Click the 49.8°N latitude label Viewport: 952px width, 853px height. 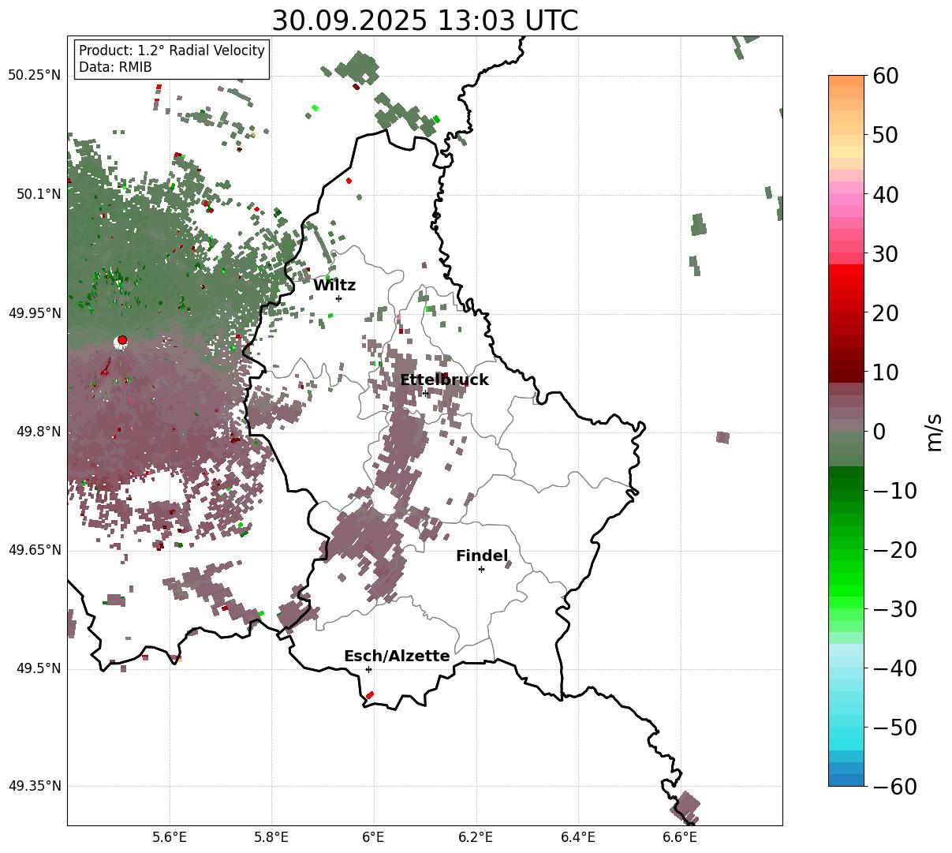point(39,432)
